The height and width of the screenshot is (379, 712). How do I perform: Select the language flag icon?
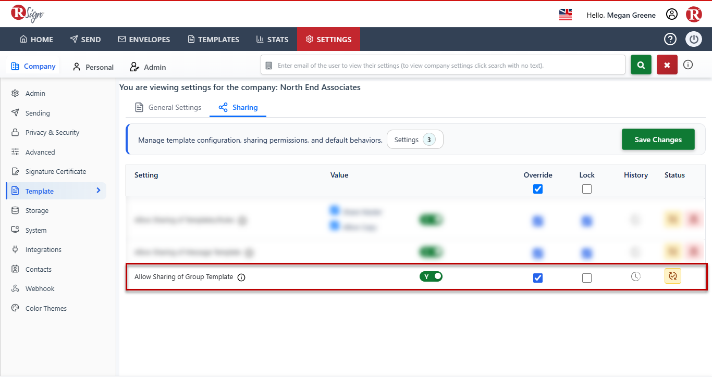(566, 15)
